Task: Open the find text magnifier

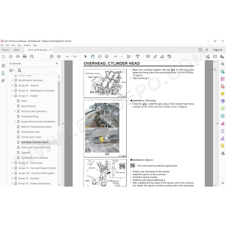Action: pyautogui.click(x=32, y=56)
